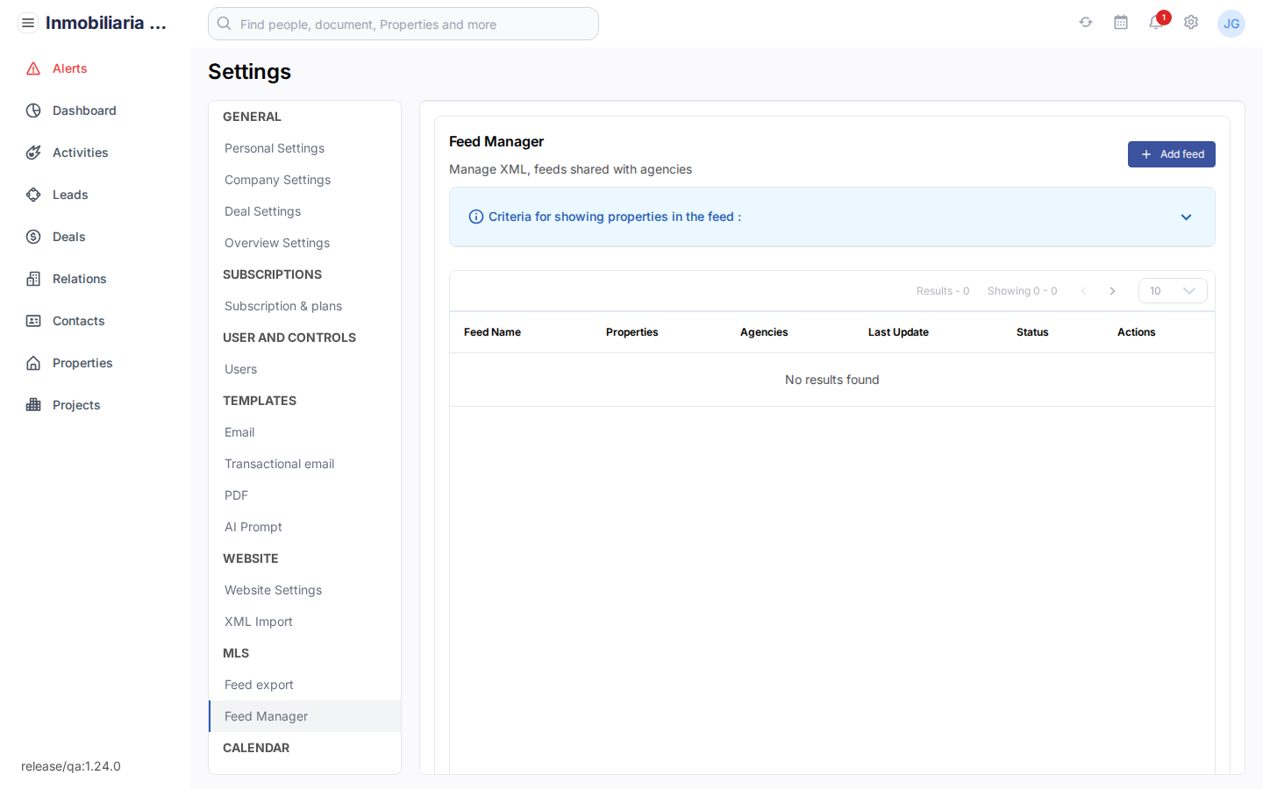
Task: Open notifications via the bell icon
Action: pos(1155,24)
